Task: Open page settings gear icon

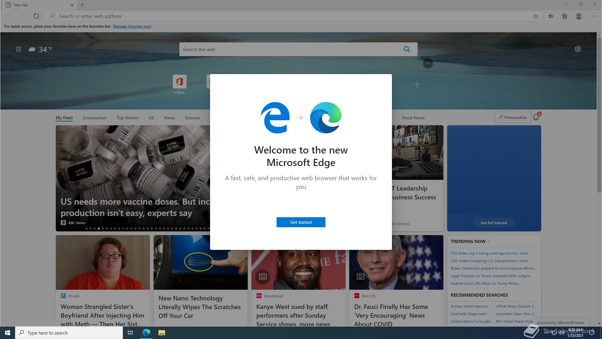Action: pyautogui.click(x=578, y=49)
